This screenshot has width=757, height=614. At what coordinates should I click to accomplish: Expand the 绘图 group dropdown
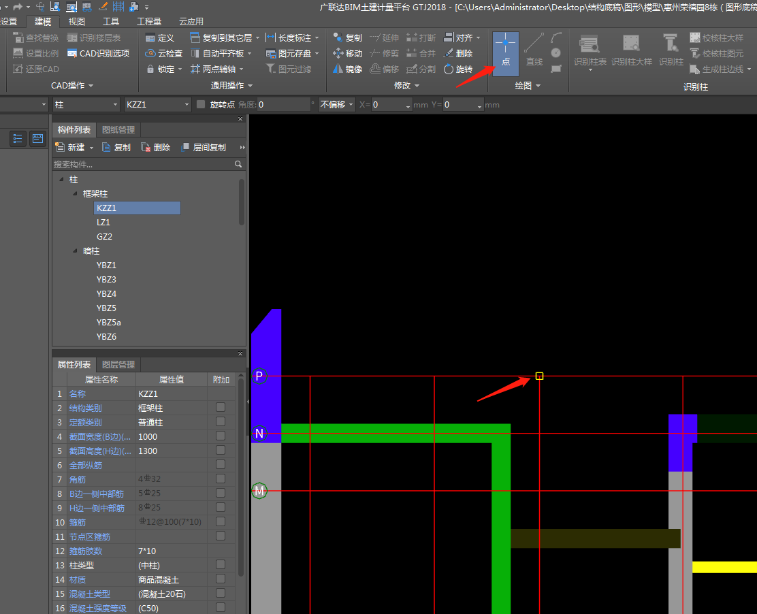coord(538,86)
